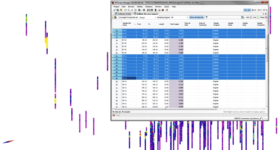Toggle the Show all intervals button
The image size is (279, 150).
click(x=197, y=18)
